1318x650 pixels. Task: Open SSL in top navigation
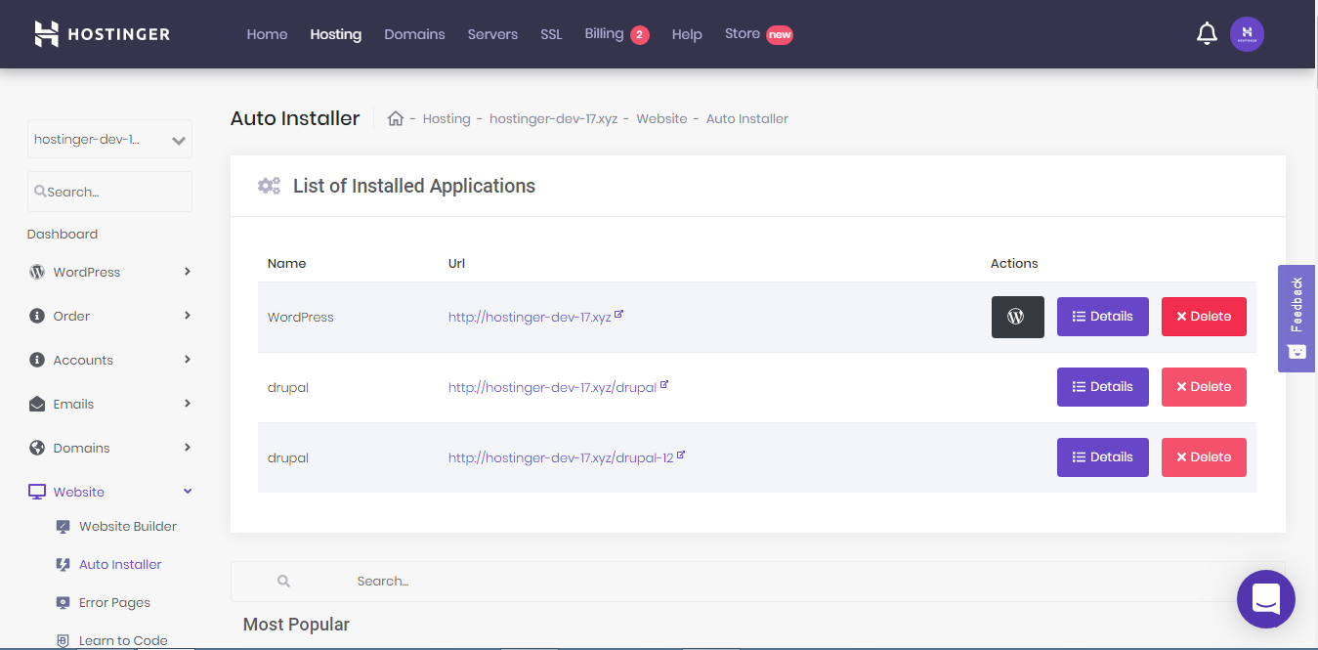551,34
